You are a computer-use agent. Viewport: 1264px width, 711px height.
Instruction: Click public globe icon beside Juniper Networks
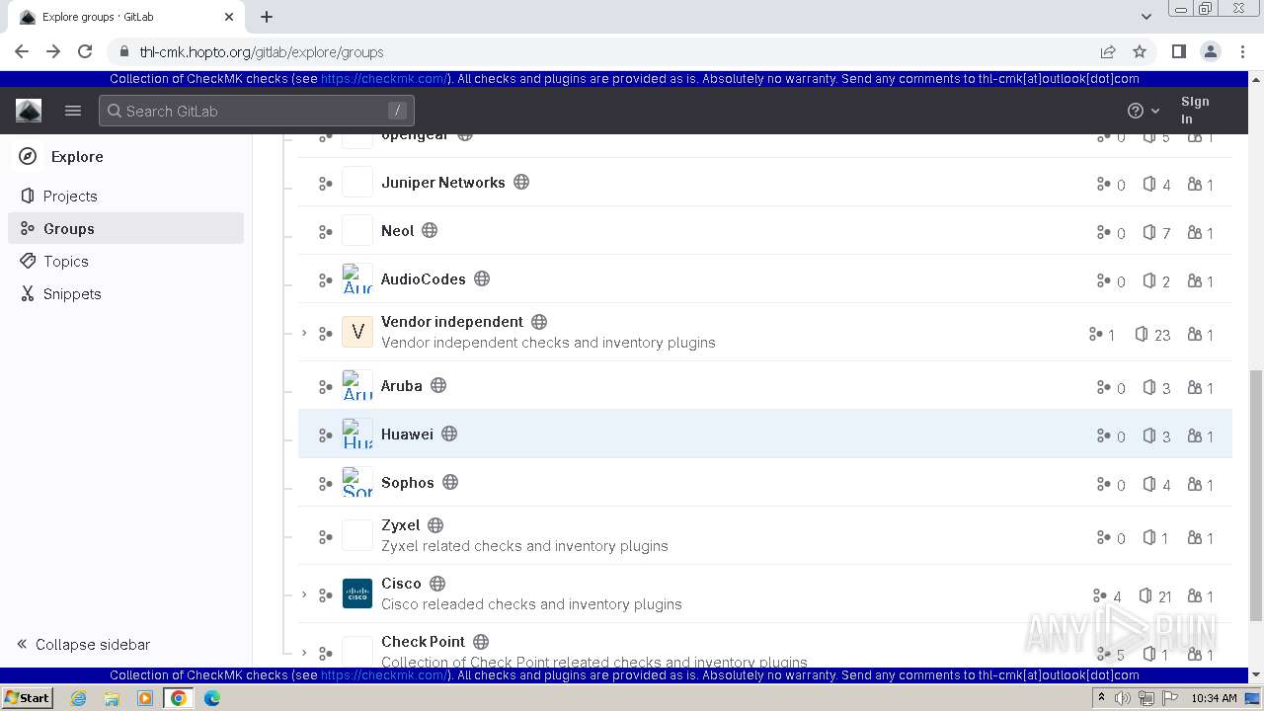click(x=521, y=182)
